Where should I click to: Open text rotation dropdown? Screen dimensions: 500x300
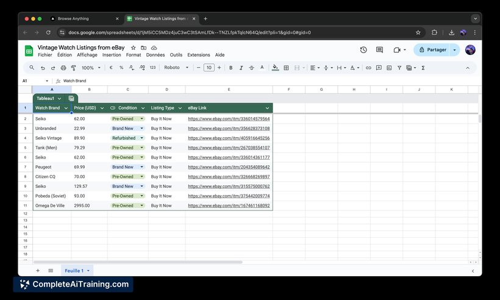click(355, 68)
